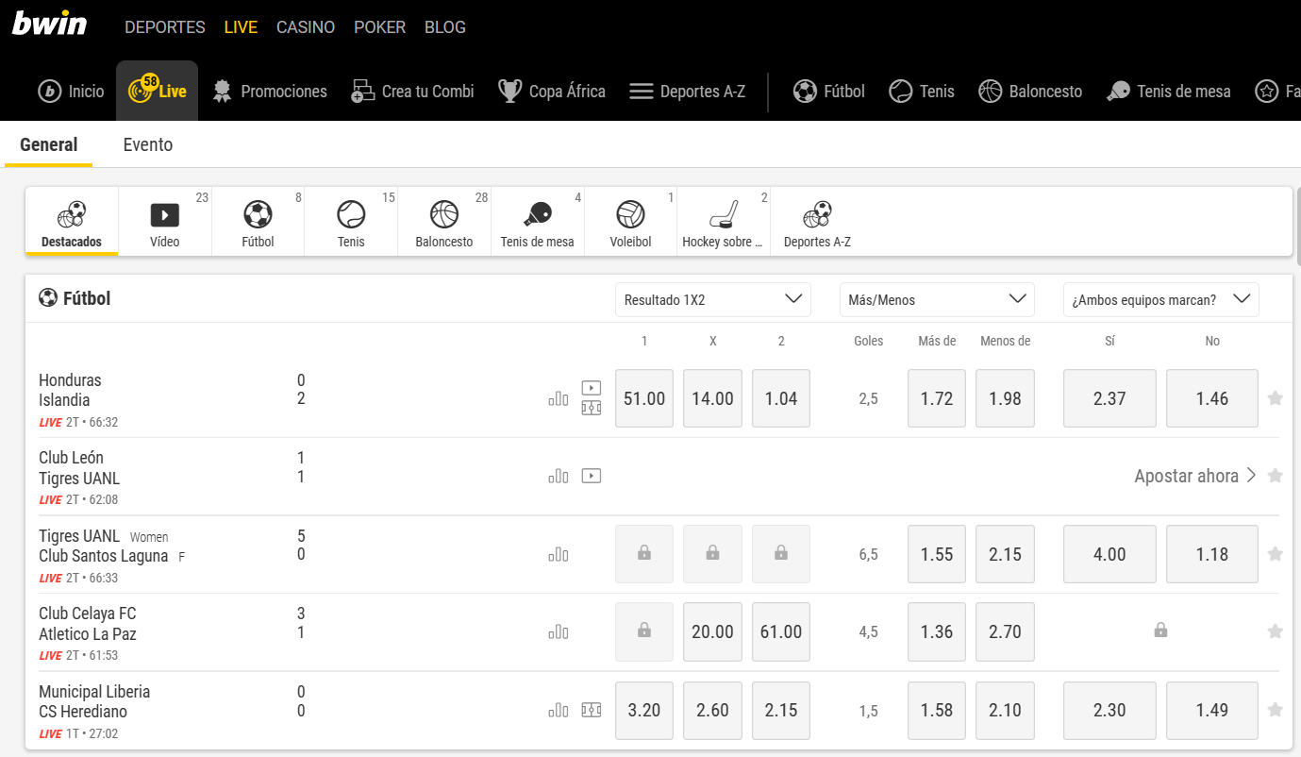Open statistics icon for Honduras vs Islandia
The image size is (1301, 757).
559,398
